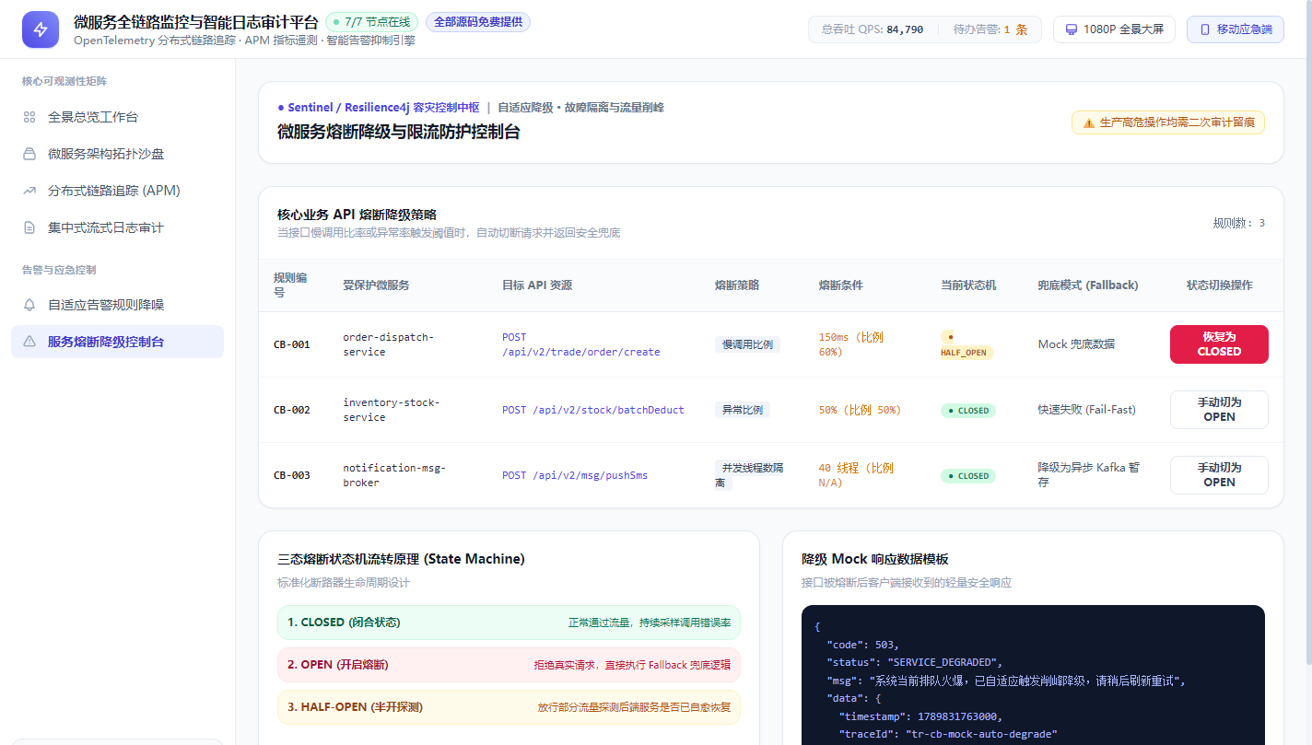Image resolution: width=1312 pixels, height=745 pixels.
Task: Click the 恢复为 CLOSED button for CB-001
Action: [x=1219, y=344]
